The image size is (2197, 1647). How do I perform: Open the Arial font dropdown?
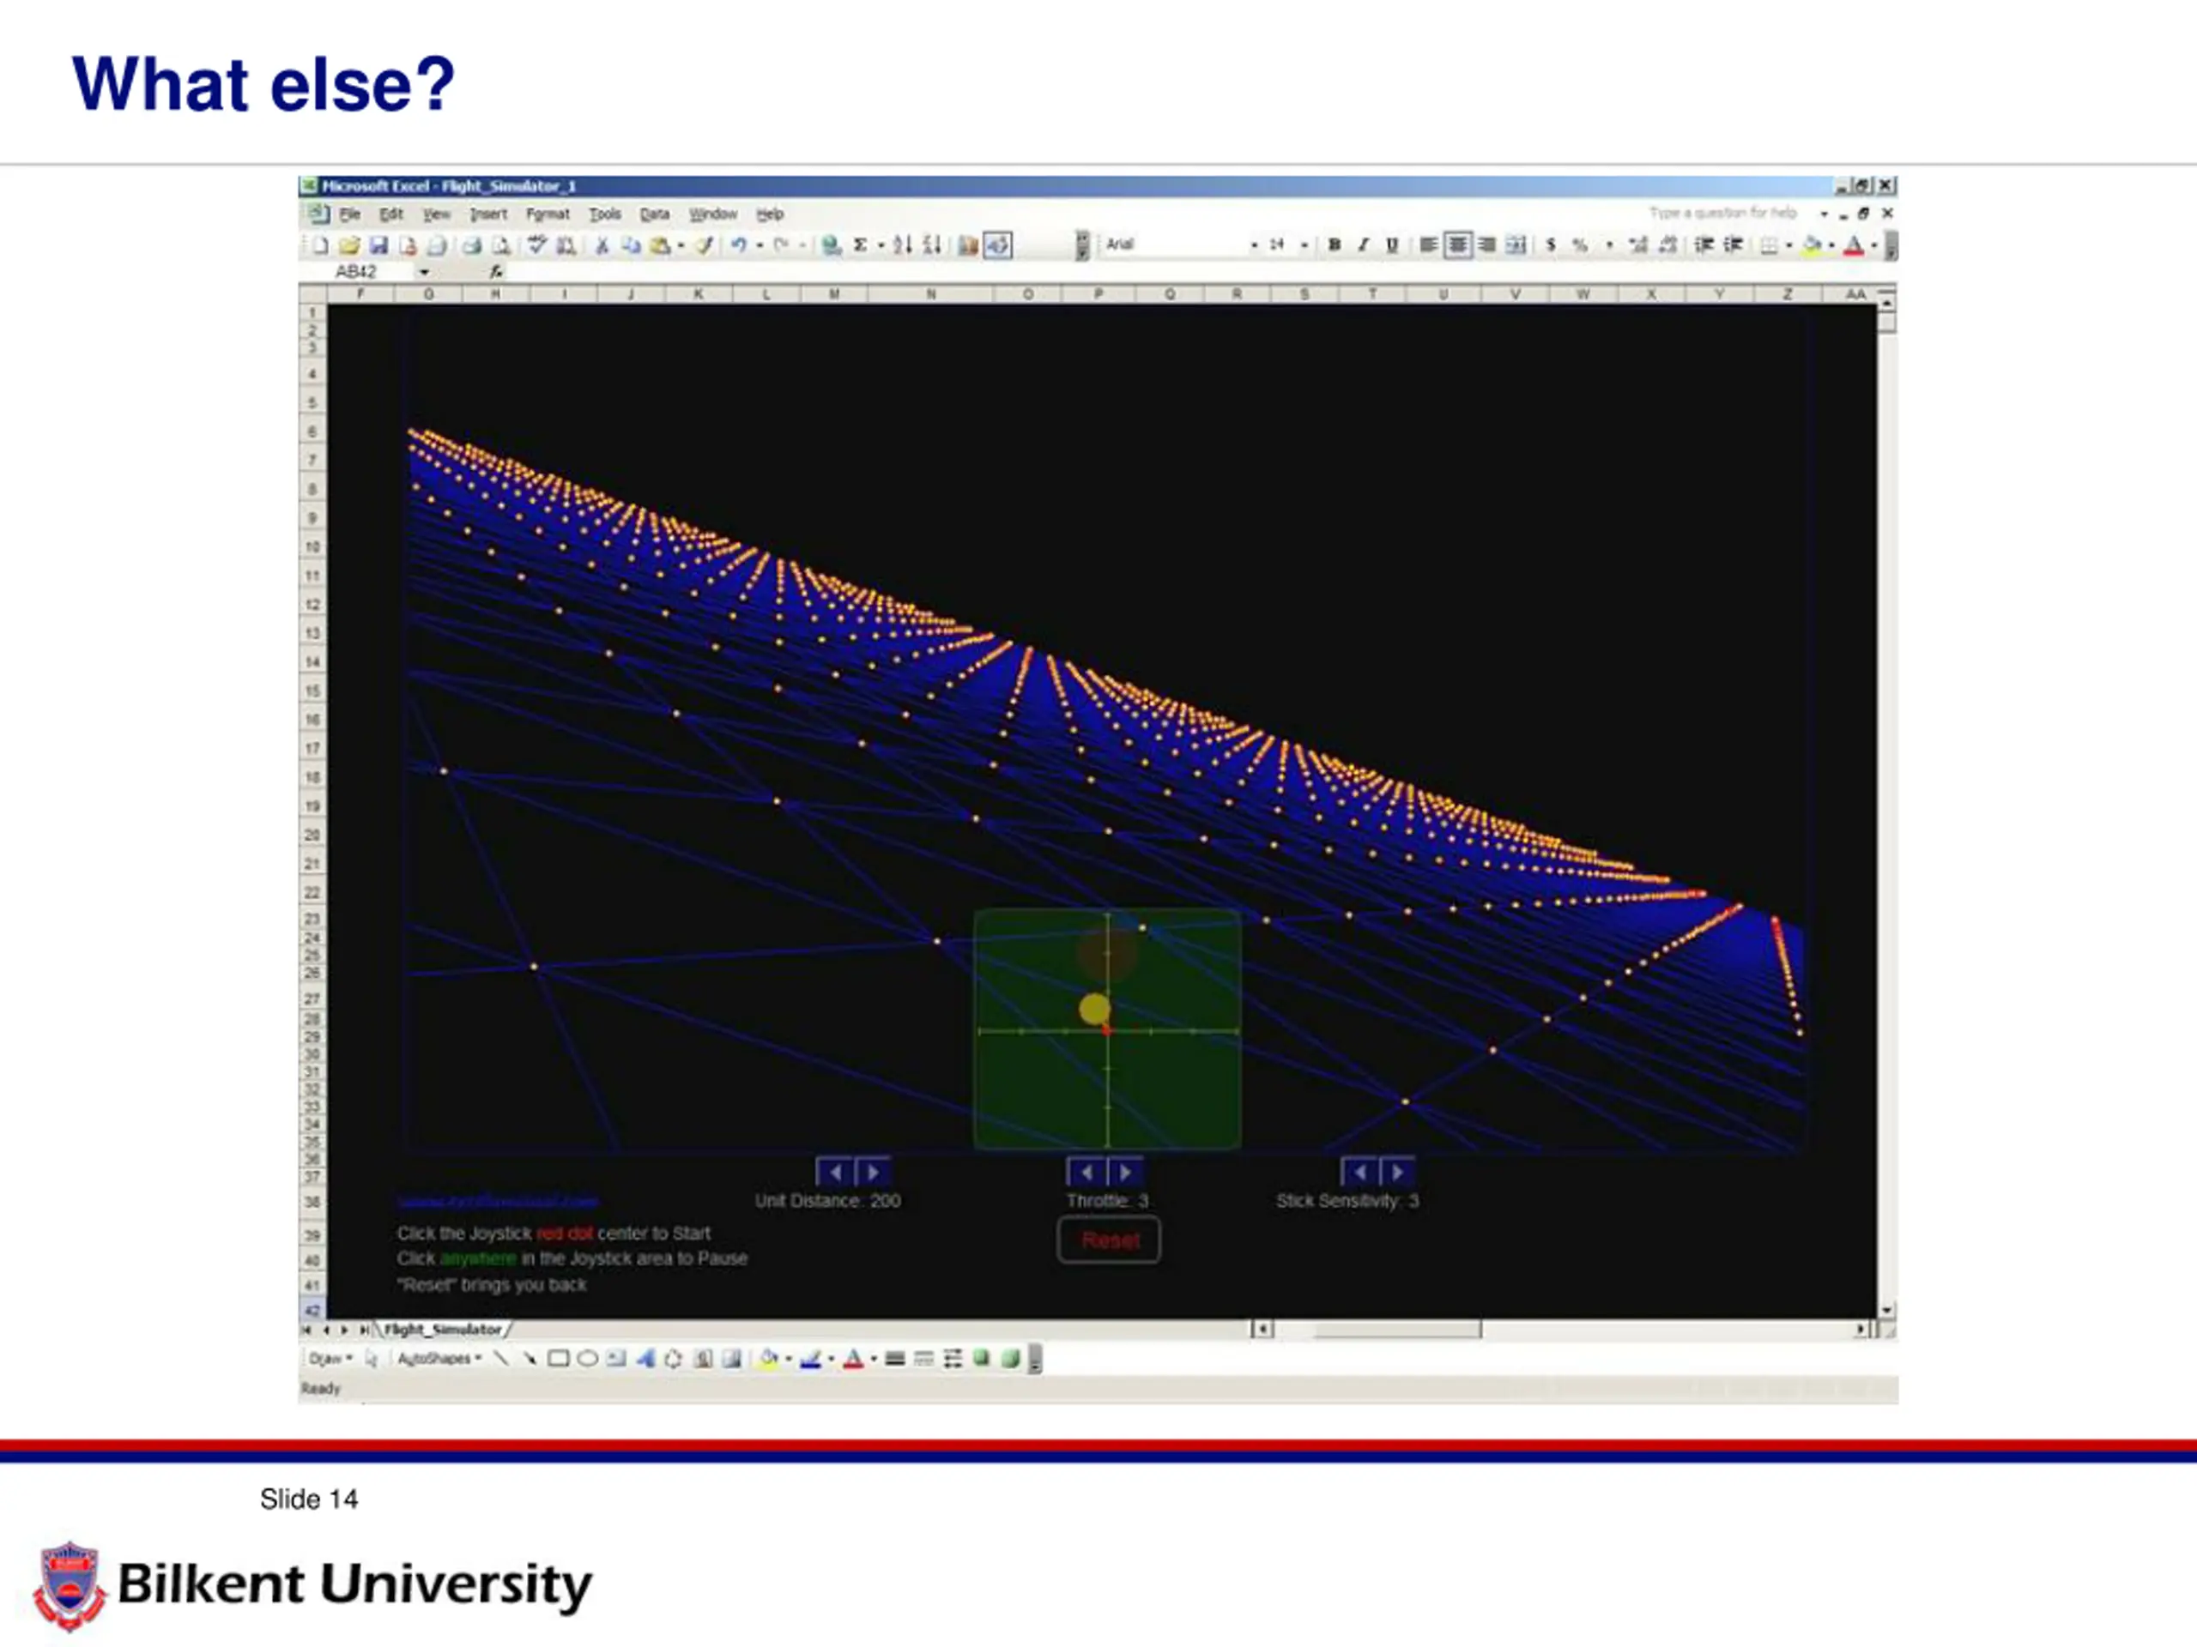[1254, 245]
